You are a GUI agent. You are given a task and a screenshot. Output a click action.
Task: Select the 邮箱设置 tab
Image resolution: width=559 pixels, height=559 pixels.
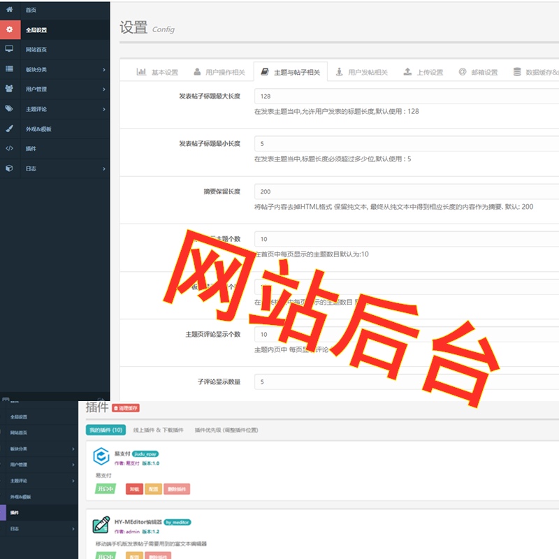(478, 72)
